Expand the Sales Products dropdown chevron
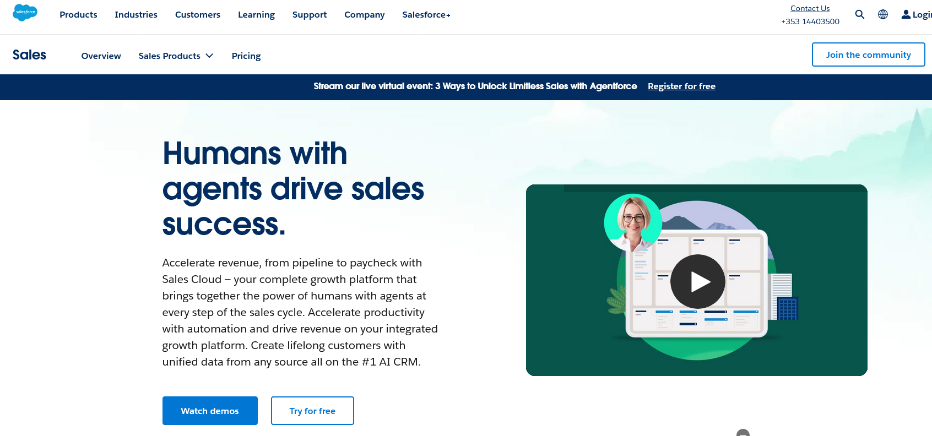The height and width of the screenshot is (436, 932). click(209, 56)
